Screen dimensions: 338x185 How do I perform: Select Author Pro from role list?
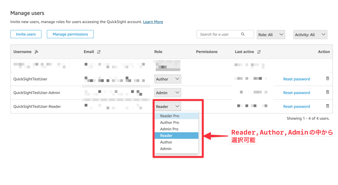pos(176,122)
